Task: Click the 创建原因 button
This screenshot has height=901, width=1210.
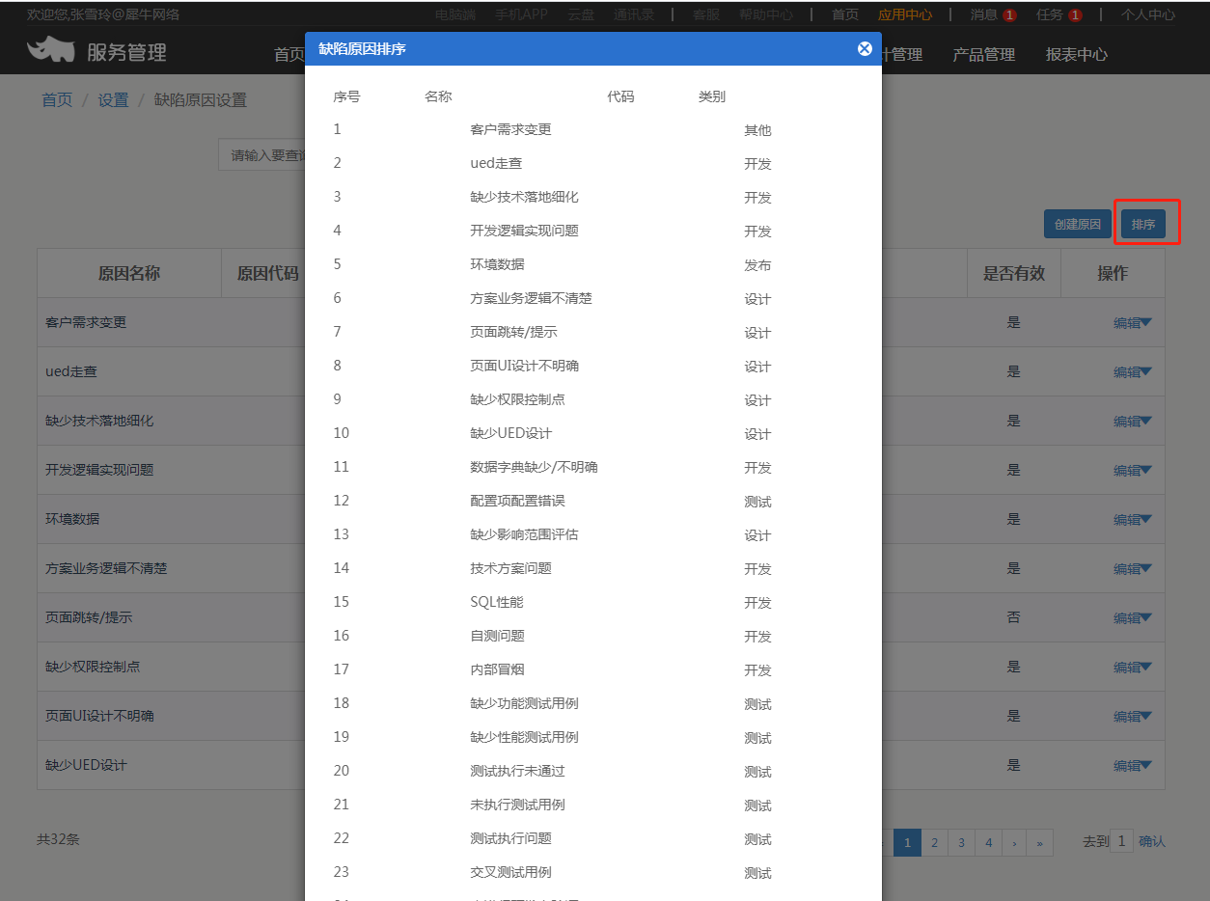Action: coord(1078,224)
